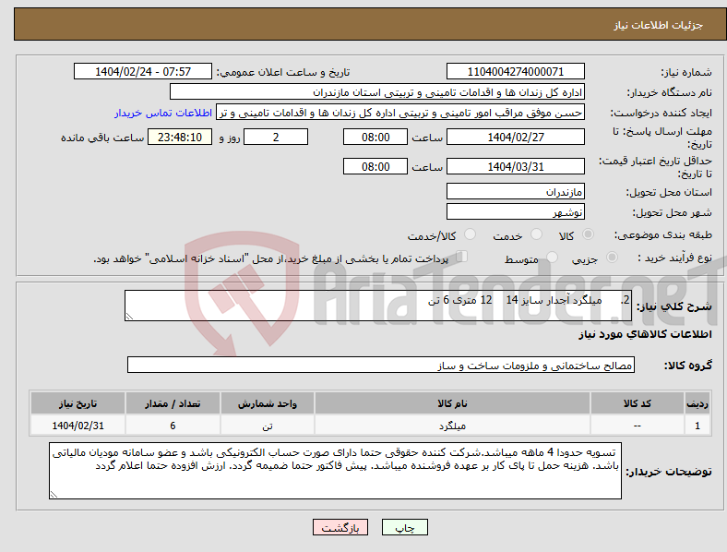Click the اطلاعات کالاهای مورد نیاز heading
This screenshot has width=727, height=552.
pos(645,334)
